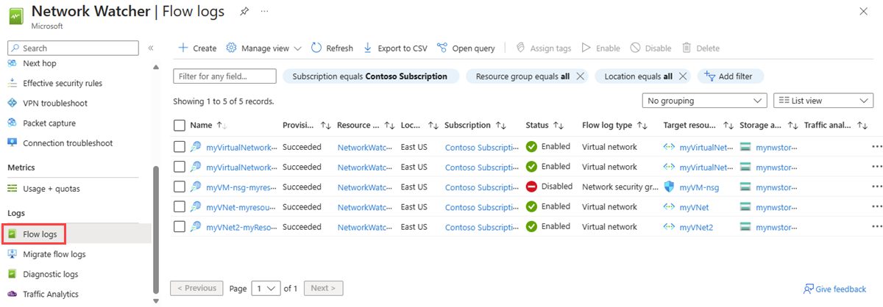Screen dimensions: 883x307
Task: Export the list to CSV
Action: coord(395,48)
